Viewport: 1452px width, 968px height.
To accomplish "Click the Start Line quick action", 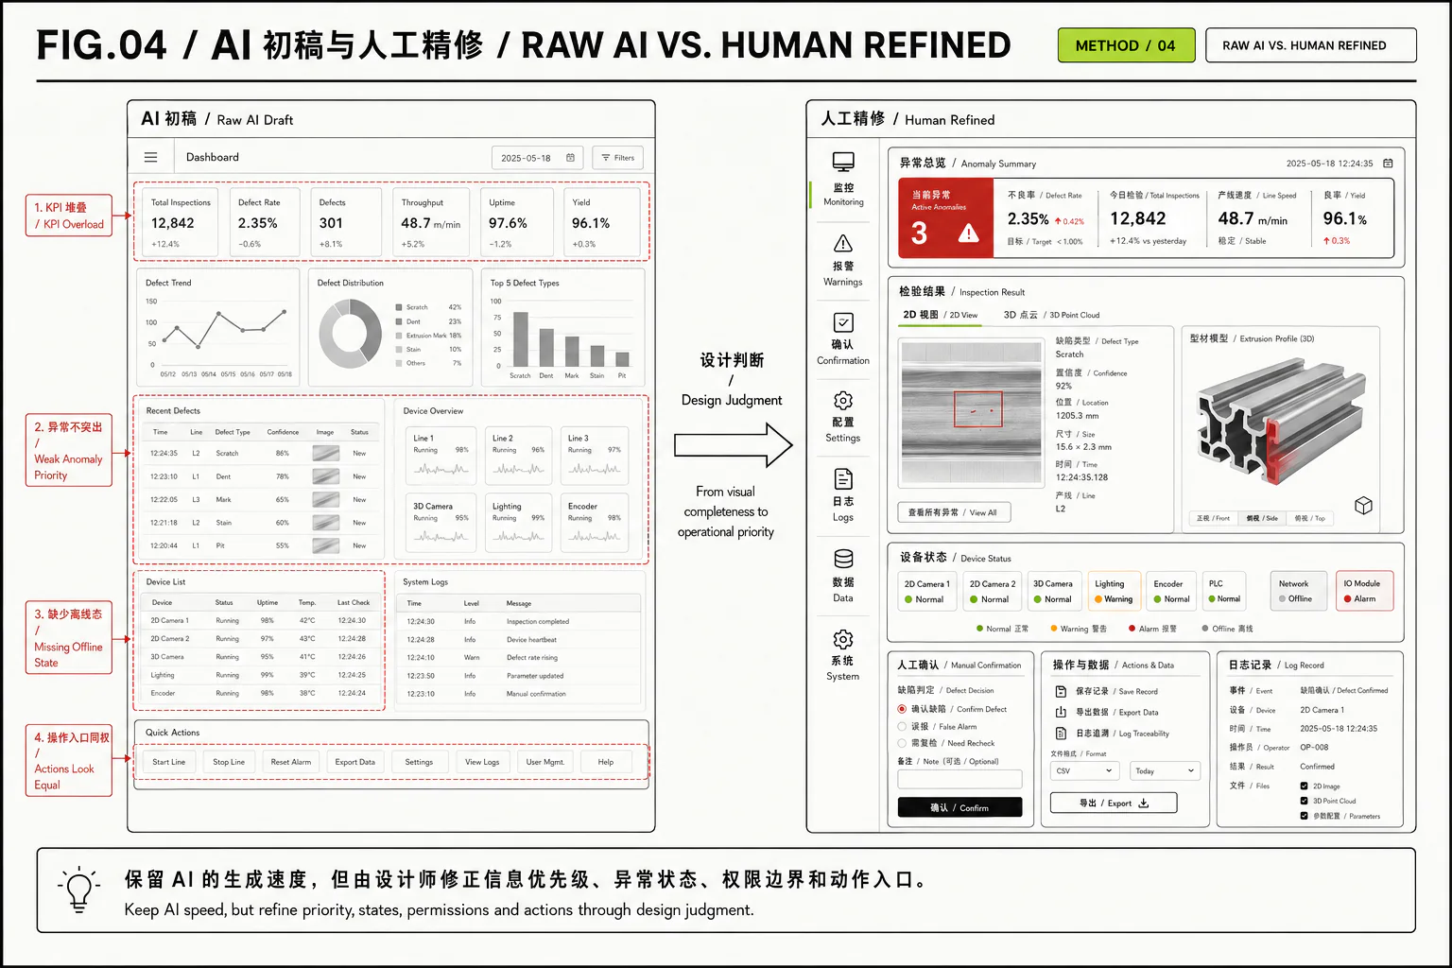I will click(x=169, y=762).
